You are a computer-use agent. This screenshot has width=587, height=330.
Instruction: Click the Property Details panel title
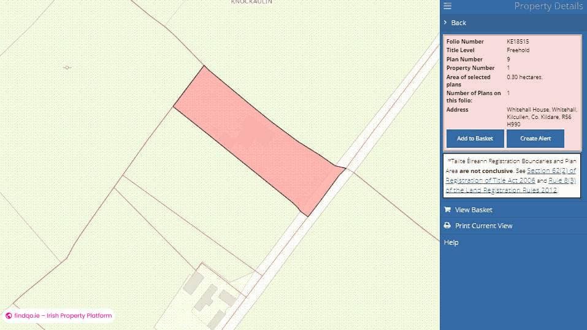[x=548, y=6]
